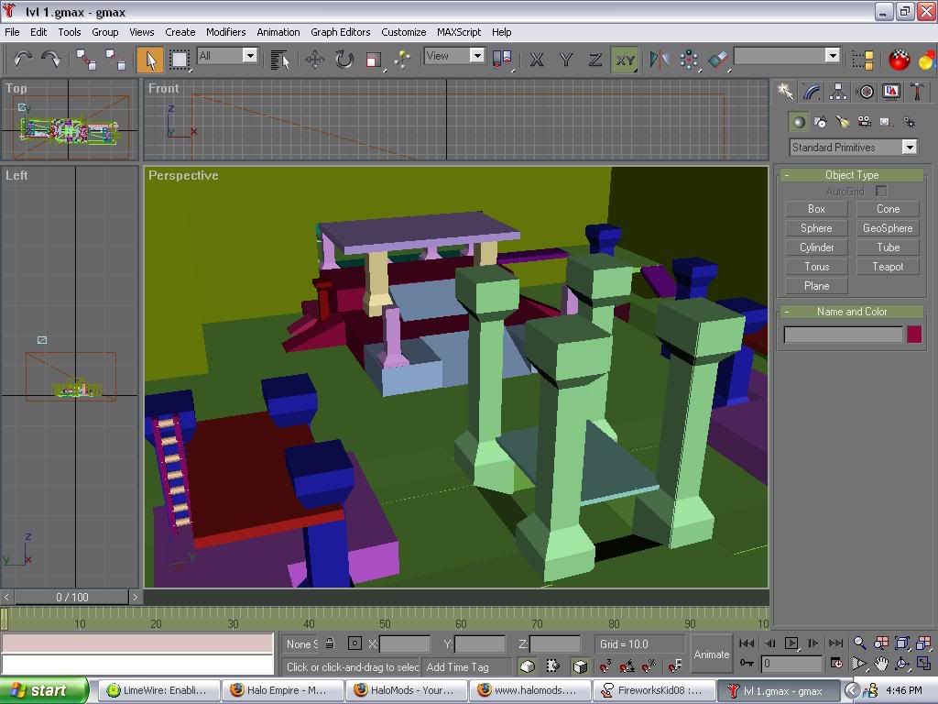Click the Box primitive button
The height and width of the screenshot is (704, 938).
point(816,209)
